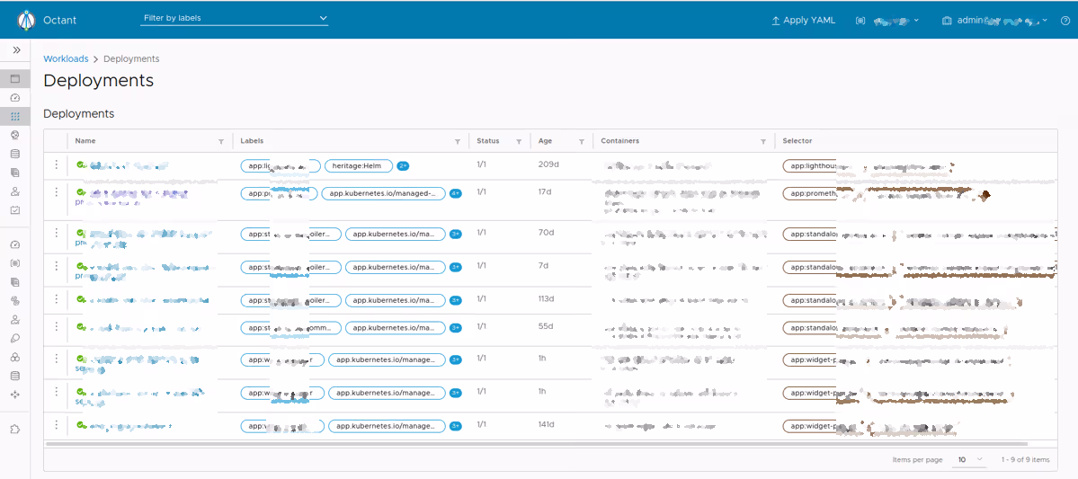1078x479 pixels.
Task: Open actions menu for the 209d deployment
Action: (x=56, y=164)
